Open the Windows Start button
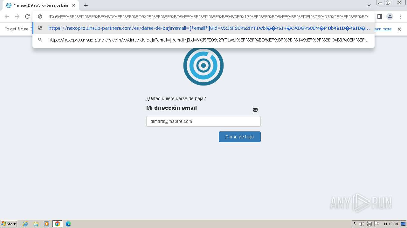The image size is (407, 228). pos(9,224)
